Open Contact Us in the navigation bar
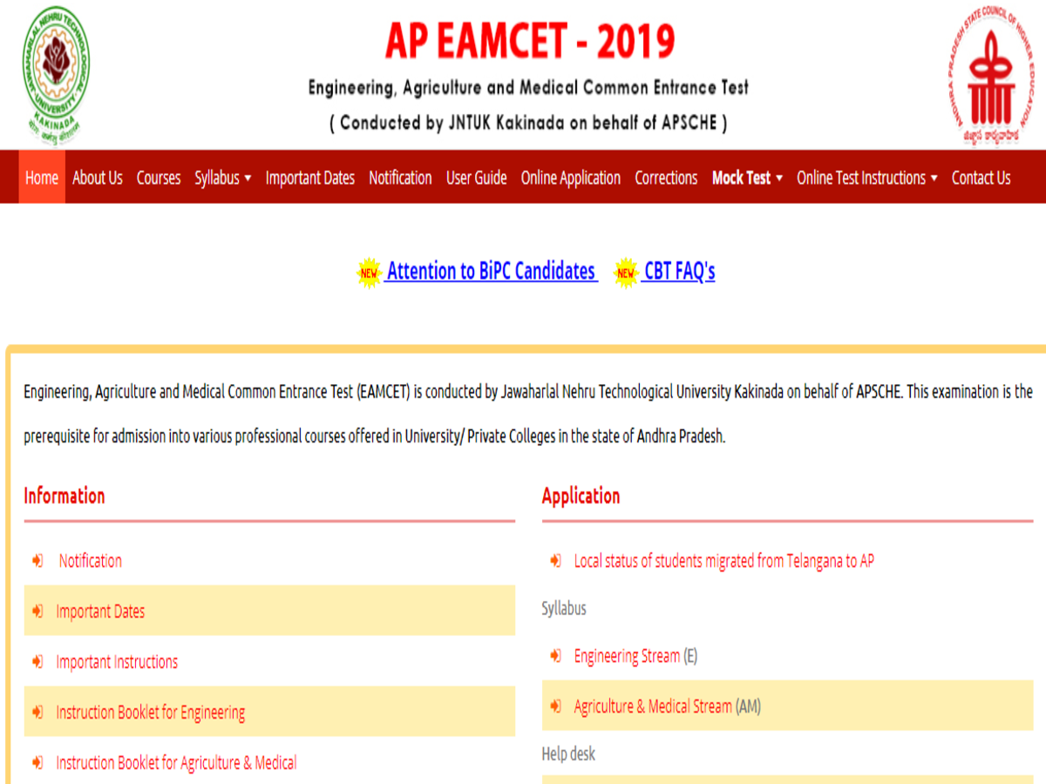The width and height of the screenshot is (1046, 784). (x=981, y=178)
